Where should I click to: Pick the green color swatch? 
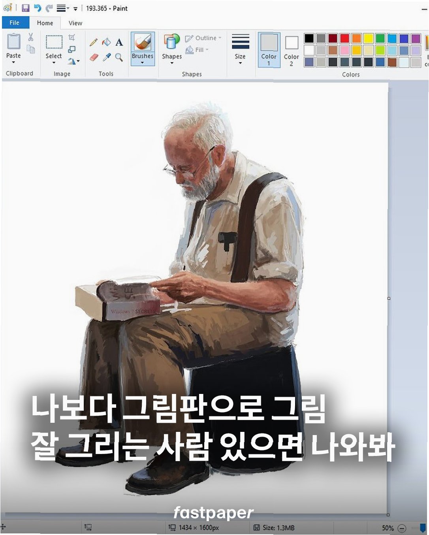(x=380, y=38)
